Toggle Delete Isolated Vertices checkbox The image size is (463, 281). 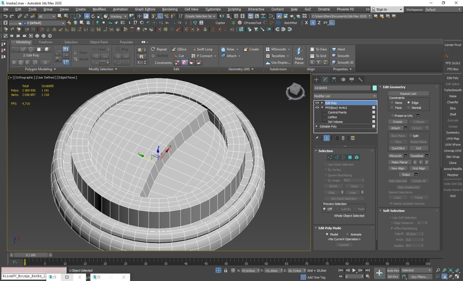391,204
